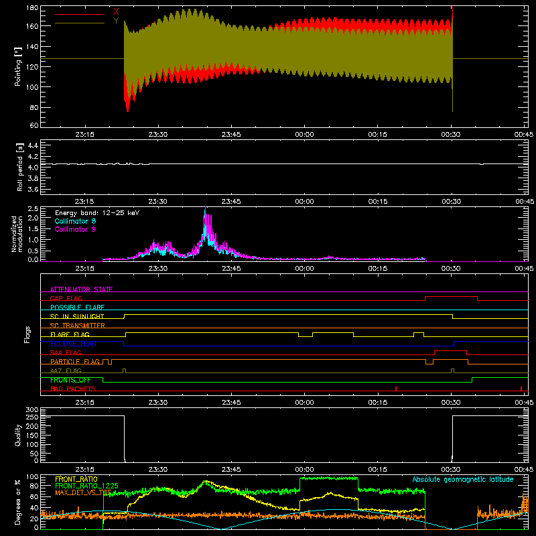This screenshot has width=536, height=536.
Task: Click the orange MAX_DET_VS_TOT legend entry
Action: coord(83,492)
